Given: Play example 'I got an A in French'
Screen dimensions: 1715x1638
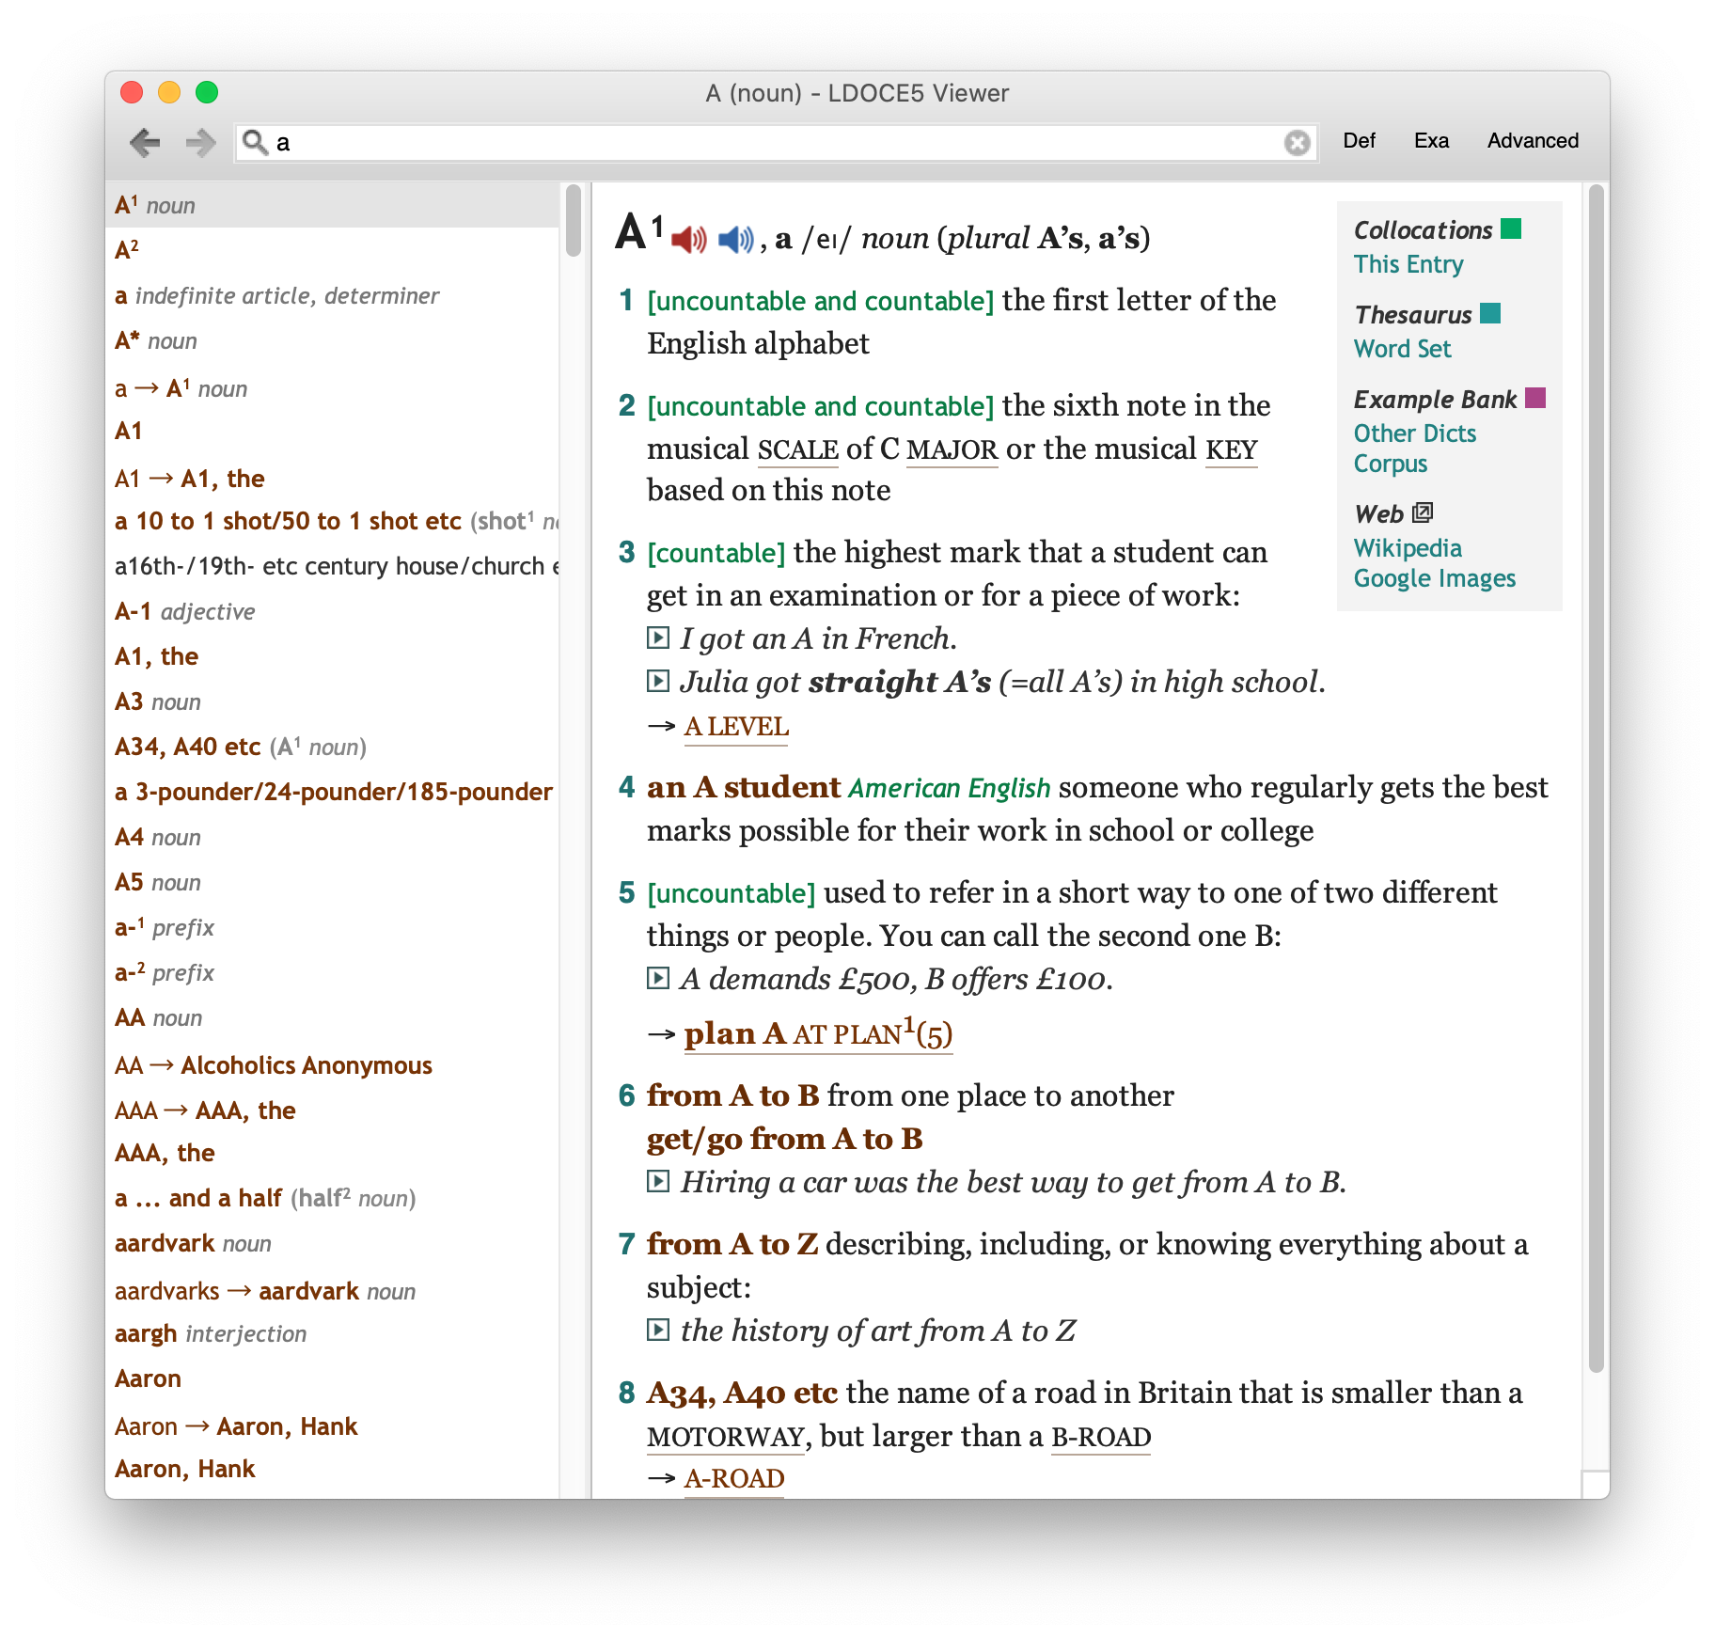Looking at the screenshot, I should point(658,638).
